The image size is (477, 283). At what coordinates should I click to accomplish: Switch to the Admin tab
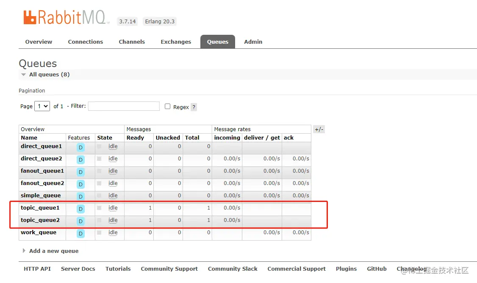coord(253,42)
